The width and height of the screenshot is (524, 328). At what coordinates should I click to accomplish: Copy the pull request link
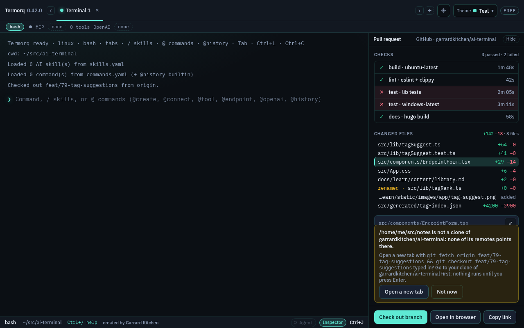pos(500,317)
